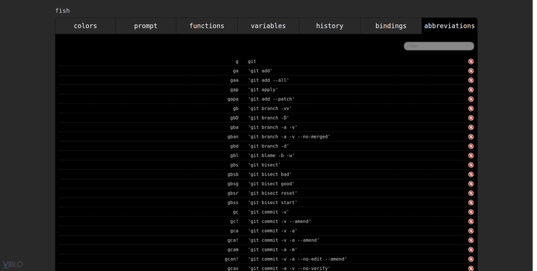Remove the 'gbl' git blame abbreviation
The height and width of the screenshot is (271, 537).
tap(471, 155)
